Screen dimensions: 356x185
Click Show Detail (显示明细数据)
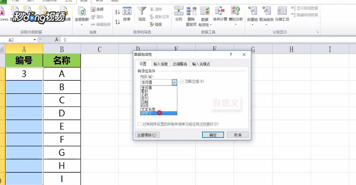click(305, 9)
